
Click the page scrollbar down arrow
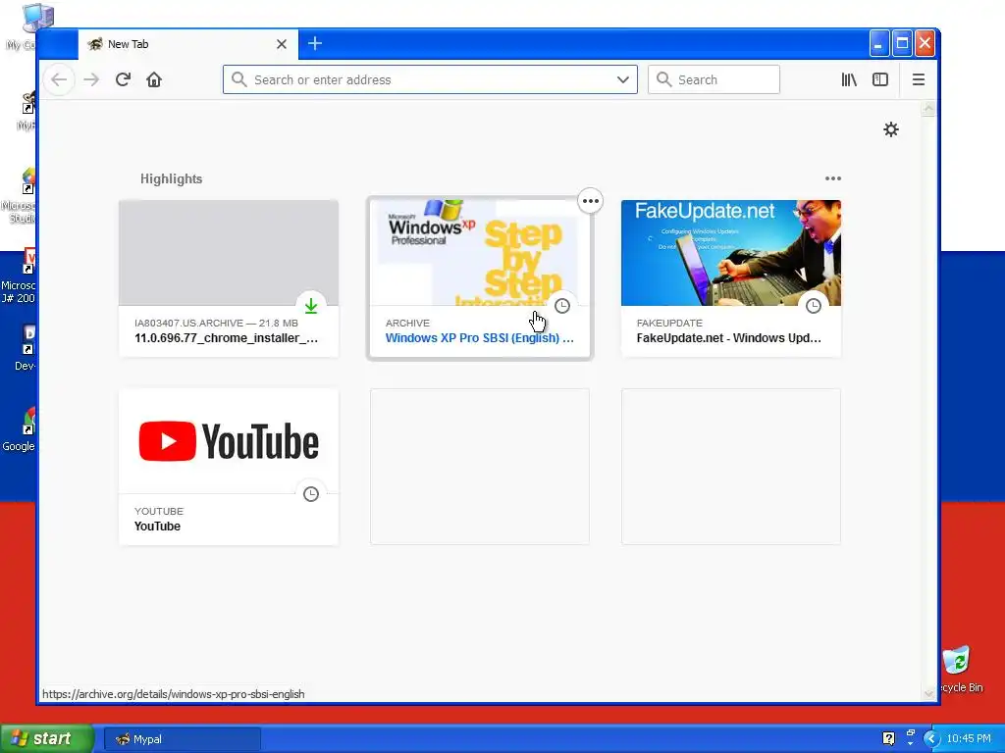point(928,693)
